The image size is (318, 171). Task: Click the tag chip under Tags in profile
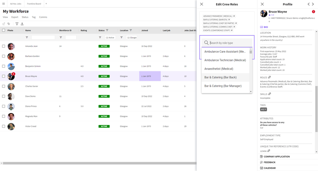263,109
